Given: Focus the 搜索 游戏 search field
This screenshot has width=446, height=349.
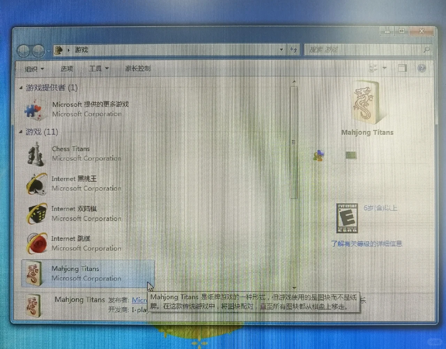Looking at the screenshot, I should click(x=368, y=50).
